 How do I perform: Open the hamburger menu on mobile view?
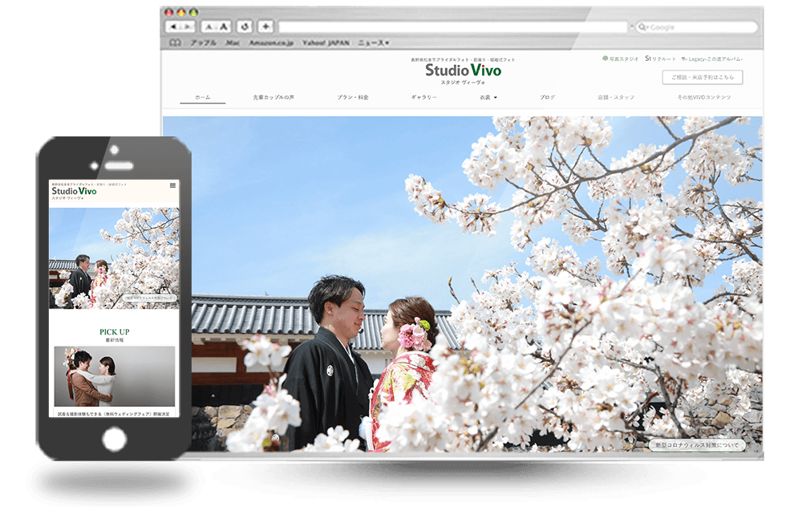[172, 185]
